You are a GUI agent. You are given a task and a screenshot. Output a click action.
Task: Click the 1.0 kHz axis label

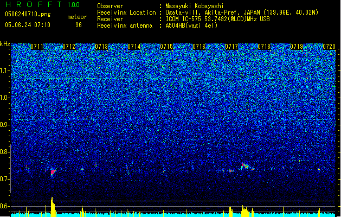5,98
